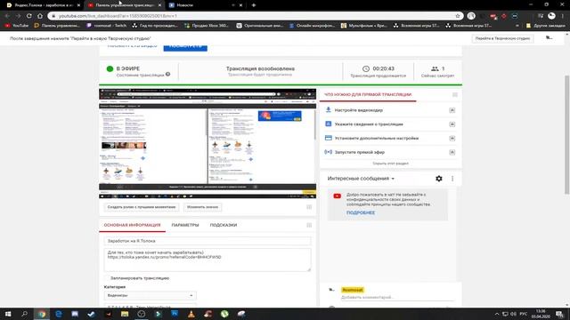Click the 'Перейти в Творческую студию' button
The width and height of the screenshot is (570, 320).
[x=502, y=38]
